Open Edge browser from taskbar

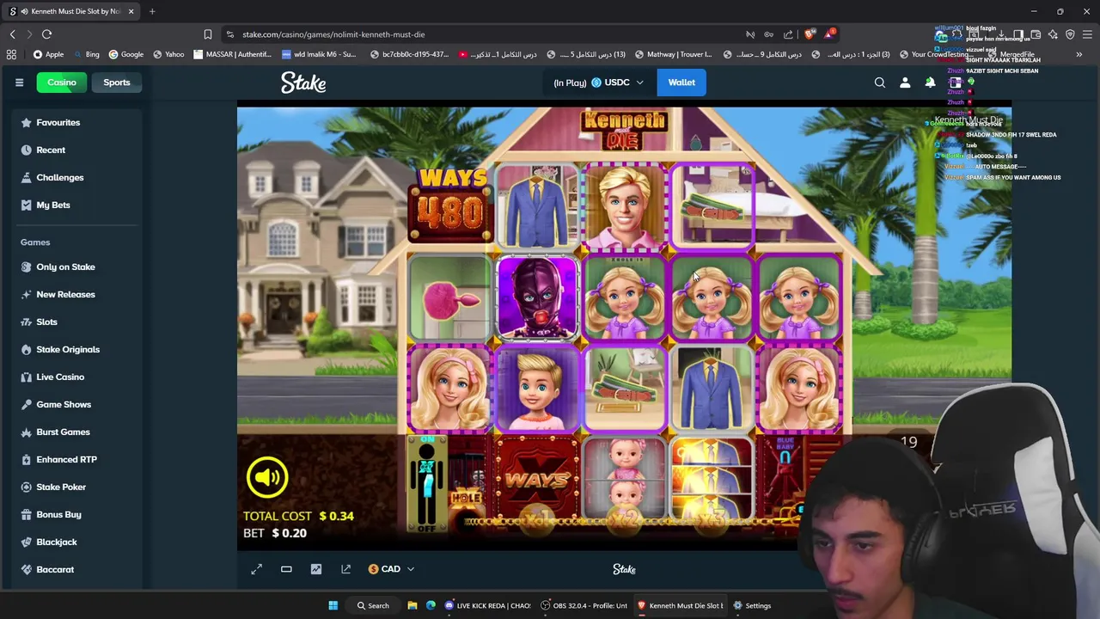[431, 605]
